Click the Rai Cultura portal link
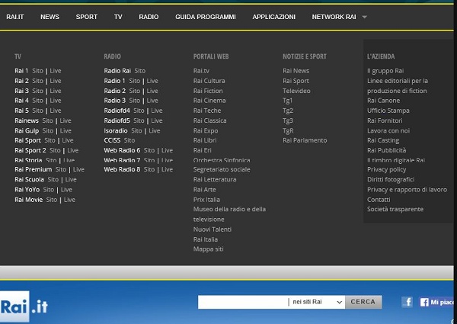 click(209, 81)
